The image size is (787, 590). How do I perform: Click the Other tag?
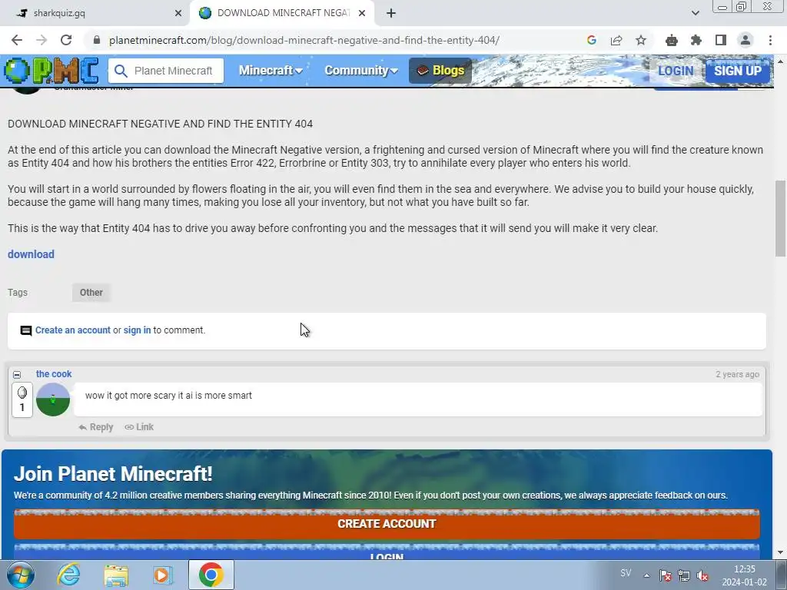[x=91, y=293]
